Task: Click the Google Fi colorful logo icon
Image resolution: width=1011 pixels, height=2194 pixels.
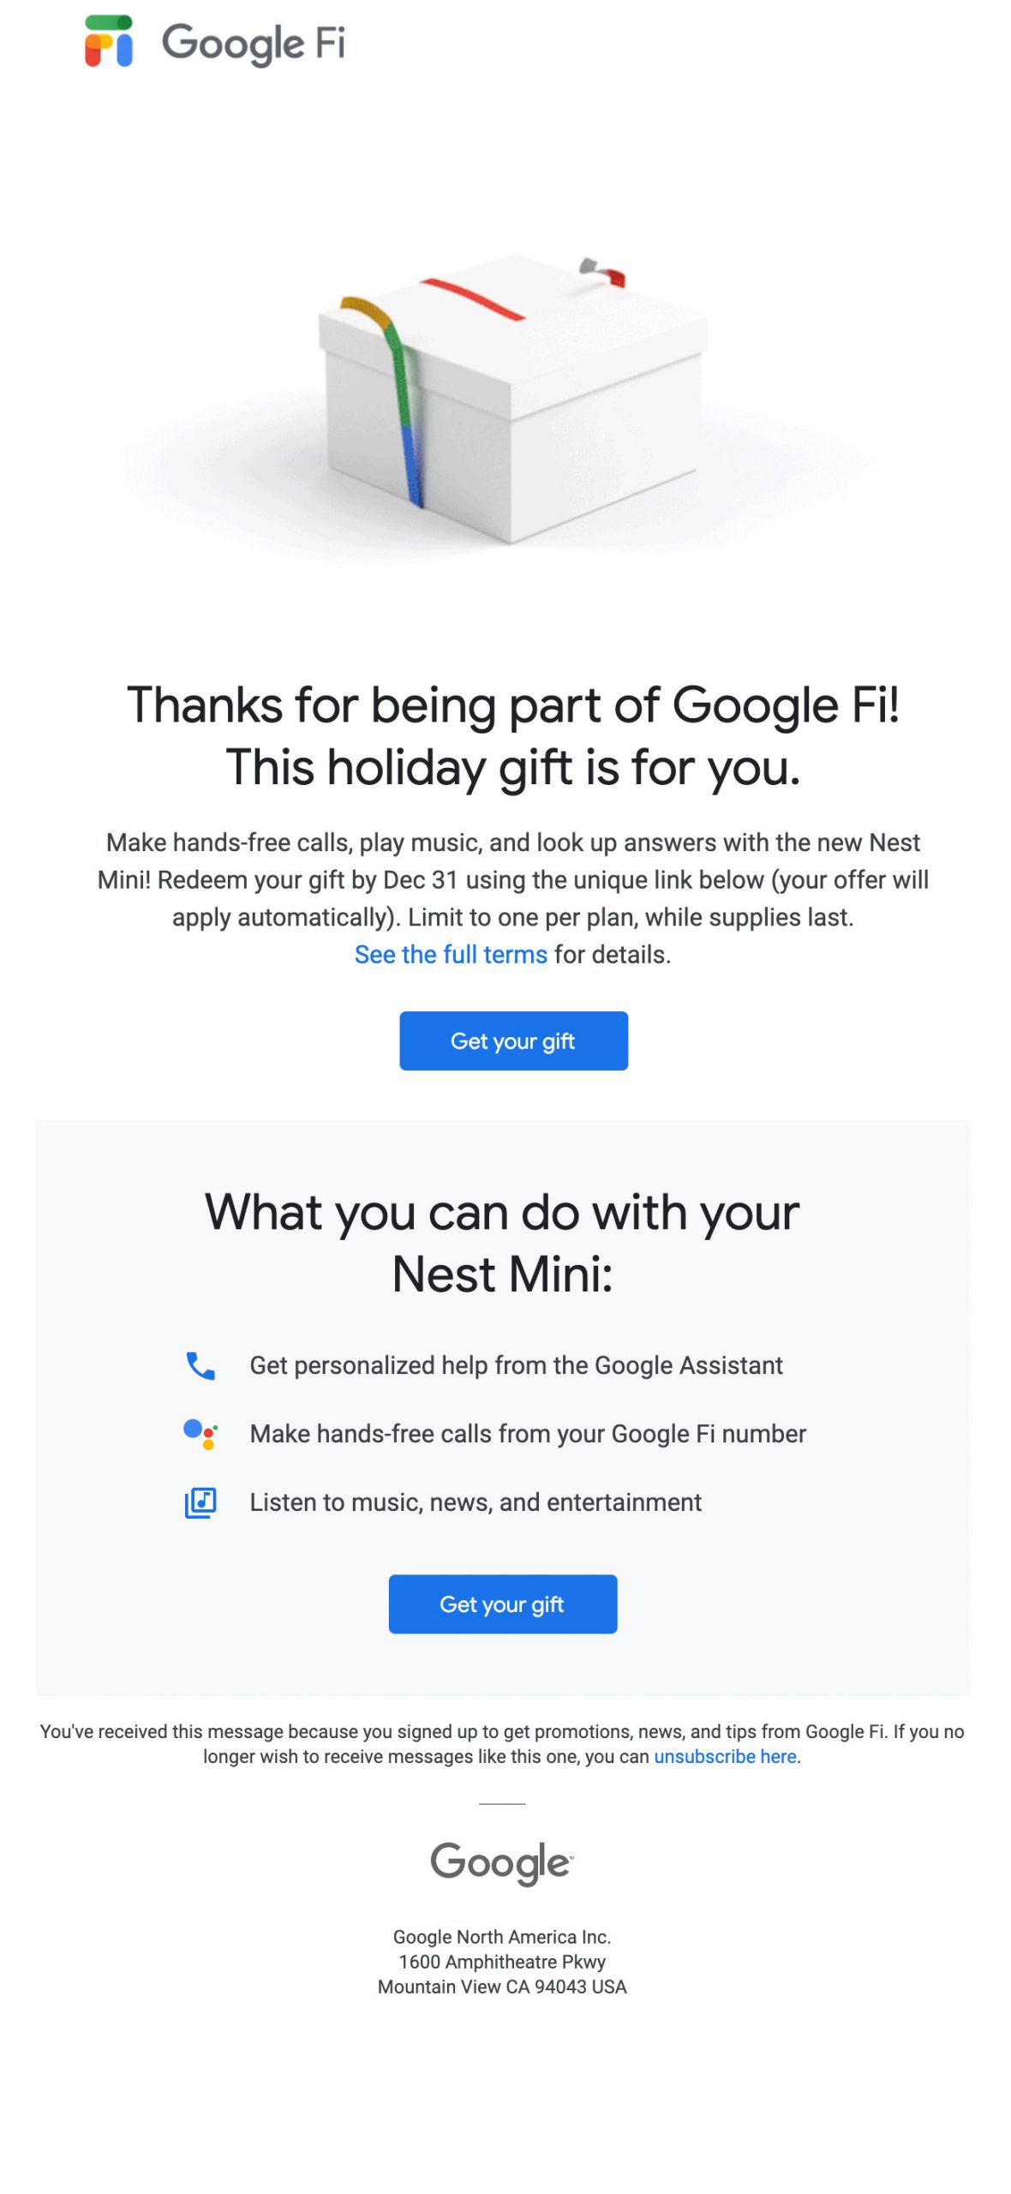Action: tap(108, 40)
